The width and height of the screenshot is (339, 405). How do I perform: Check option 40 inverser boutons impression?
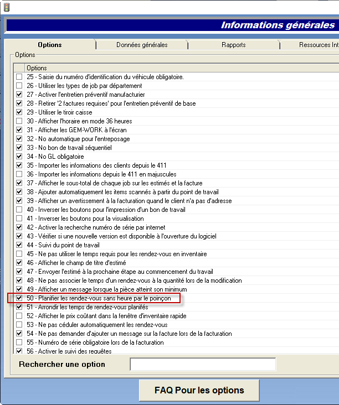[19, 210]
